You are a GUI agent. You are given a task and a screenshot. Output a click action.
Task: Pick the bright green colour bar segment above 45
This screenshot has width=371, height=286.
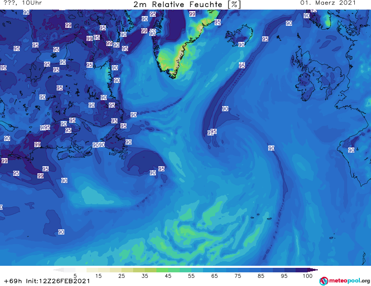pyautogui.click(x=162, y=270)
